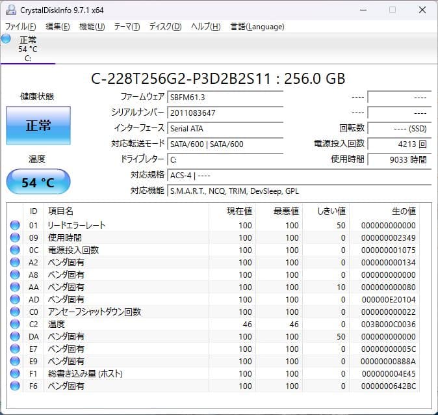Open the ディスク(D) menu
438x415 pixels.
pos(165,27)
